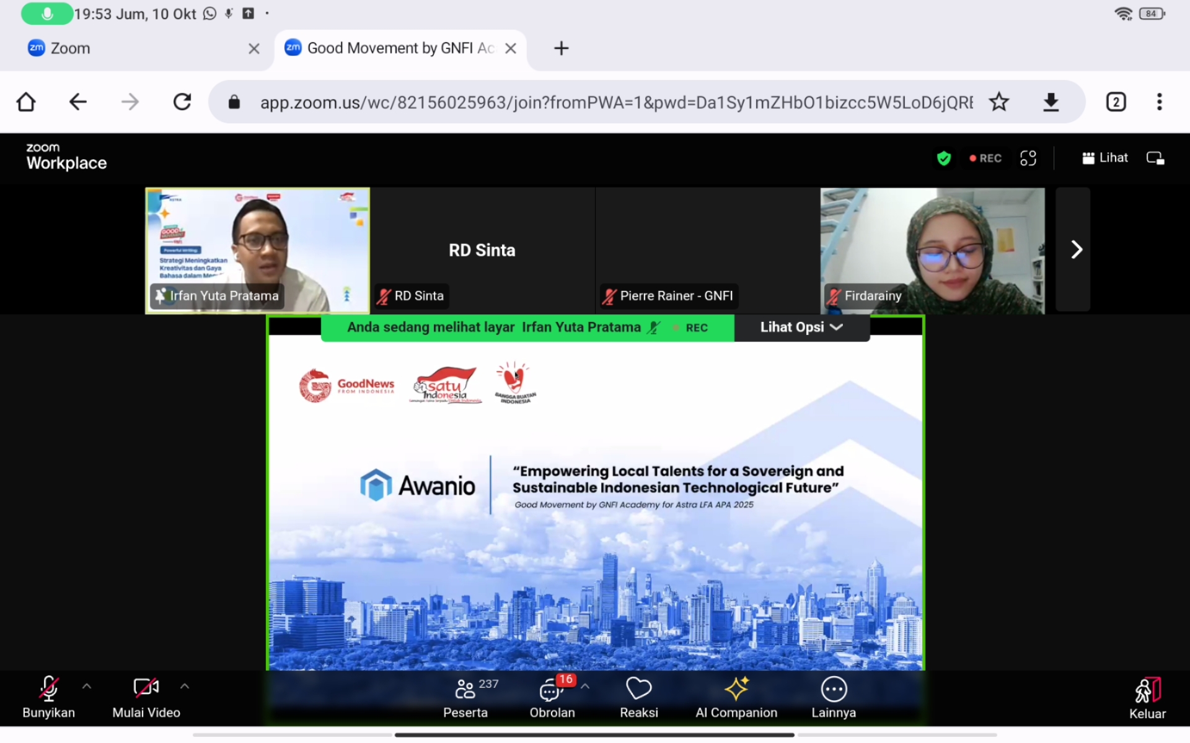Image resolution: width=1190 pixels, height=743 pixels.
Task: Open the AI Companion sparkle icon
Action: [x=736, y=689]
